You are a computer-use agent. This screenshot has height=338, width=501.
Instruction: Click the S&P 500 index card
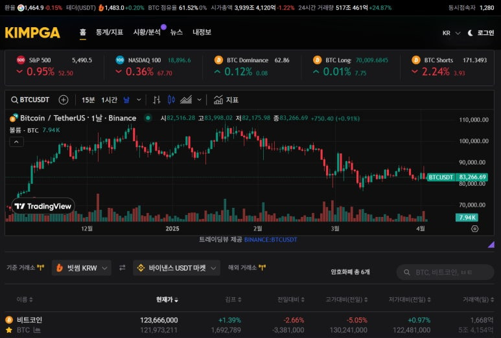click(x=54, y=67)
